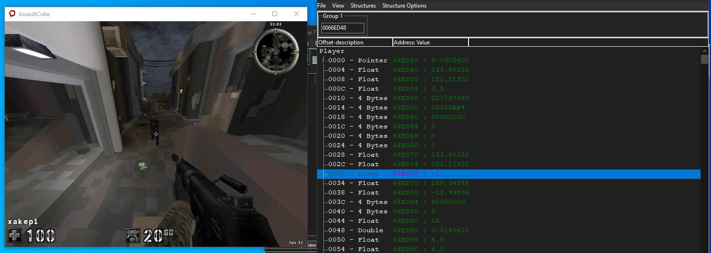The height and width of the screenshot is (253, 711).
Task: Open the Structure Options menu
Action: coord(404,6)
